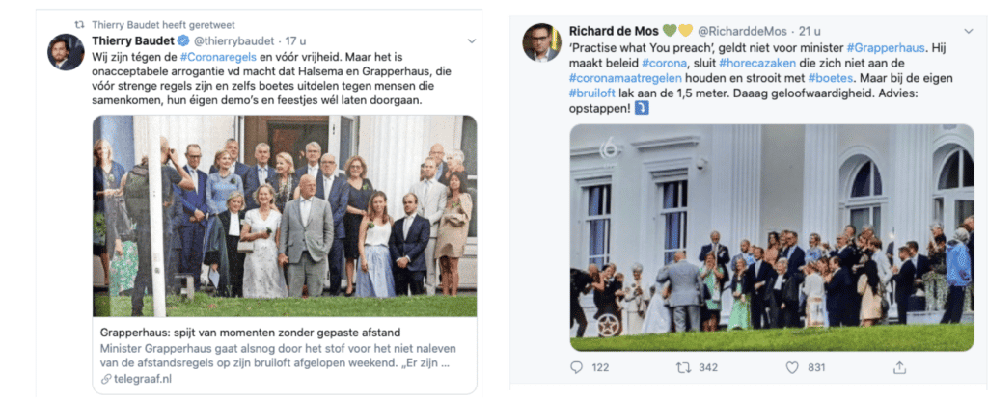Viewport: 988px width, 400px height.
Task: Open the #coronamaatregelen hashtag
Action: coord(618,79)
